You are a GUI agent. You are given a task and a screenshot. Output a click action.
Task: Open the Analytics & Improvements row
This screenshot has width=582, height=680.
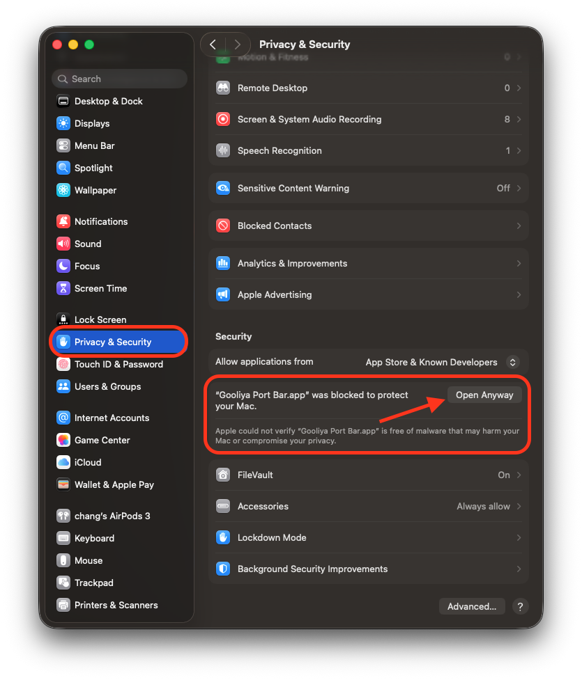point(368,263)
